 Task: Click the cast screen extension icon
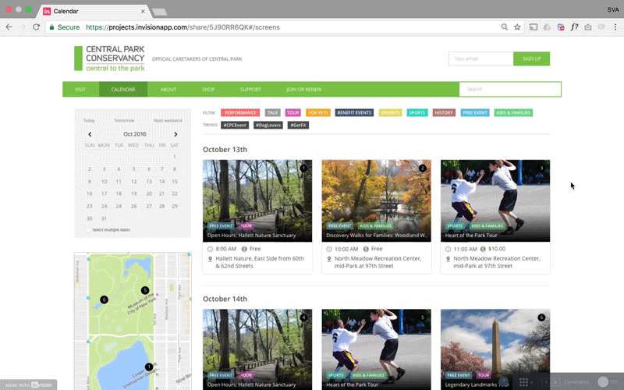[534, 27]
